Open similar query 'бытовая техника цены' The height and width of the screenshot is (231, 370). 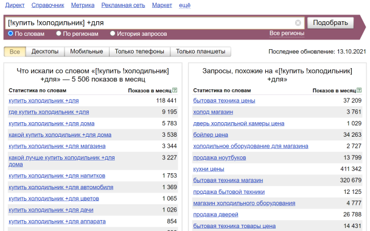click(x=224, y=101)
